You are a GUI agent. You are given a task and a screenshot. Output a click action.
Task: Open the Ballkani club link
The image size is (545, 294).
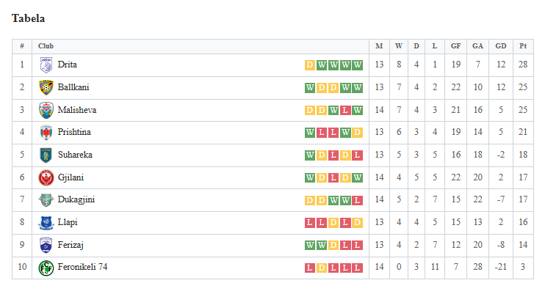(x=73, y=87)
